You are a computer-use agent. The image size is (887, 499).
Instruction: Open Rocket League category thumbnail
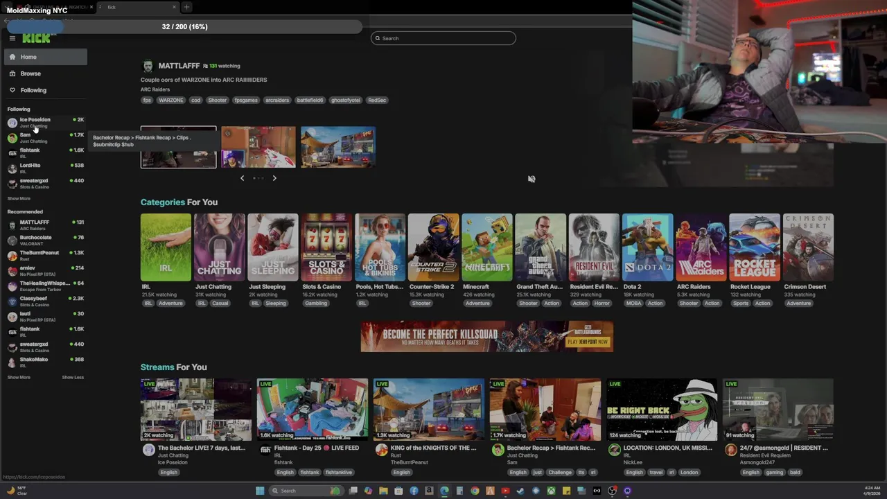pyautogui.click(x=755, y=247)
